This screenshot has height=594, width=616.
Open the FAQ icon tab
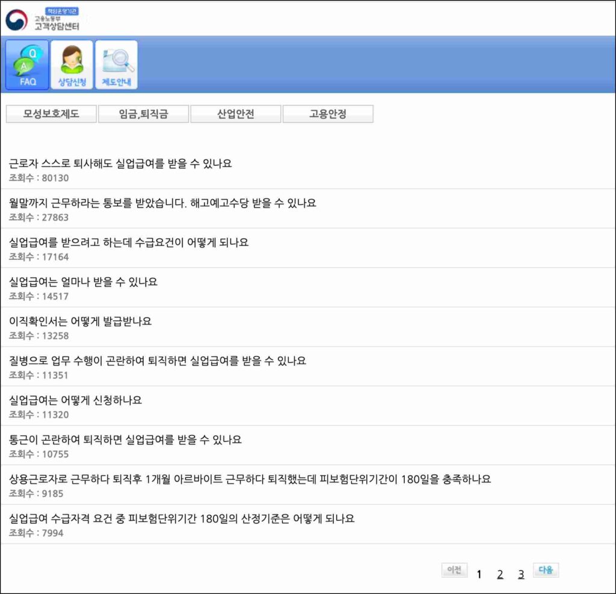[x=27, y=65]
